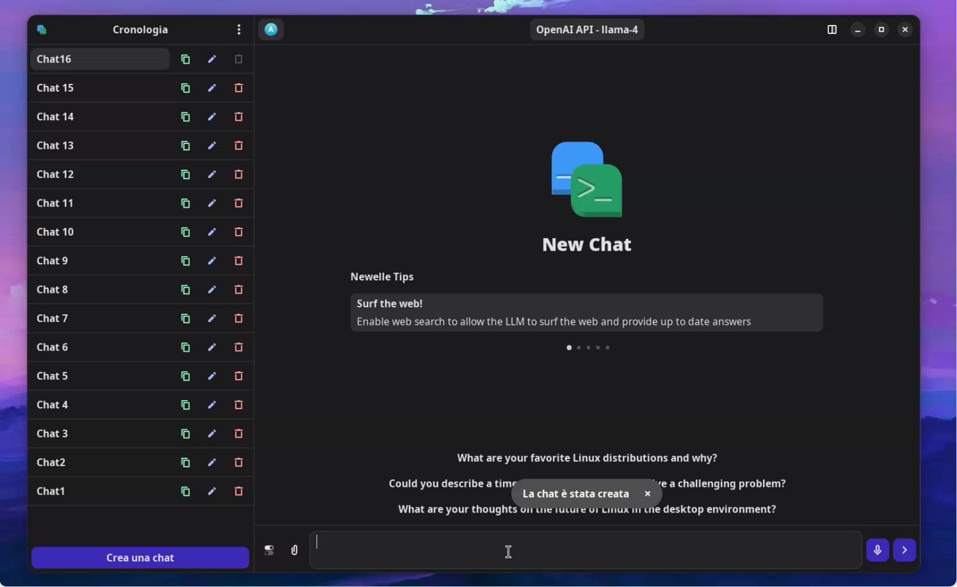The height and width of the screenshot is (587, 957).
Task: Attach a file with the paperclip icon
Action: pyautogui.click(x=294, y=550)
